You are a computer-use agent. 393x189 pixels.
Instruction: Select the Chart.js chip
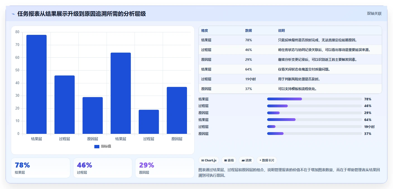point(209,160)
